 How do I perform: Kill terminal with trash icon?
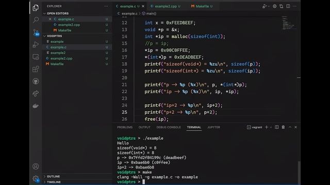(x=283, y=127)
